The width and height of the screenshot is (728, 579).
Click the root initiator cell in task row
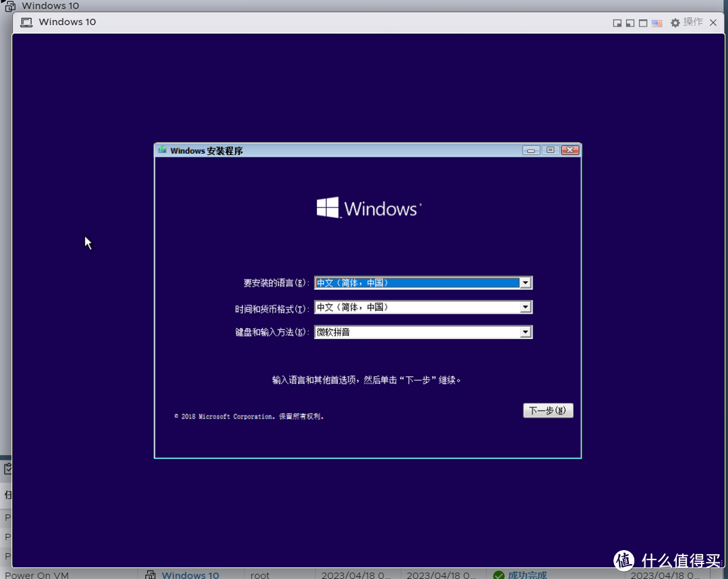(x=260, y=575)
